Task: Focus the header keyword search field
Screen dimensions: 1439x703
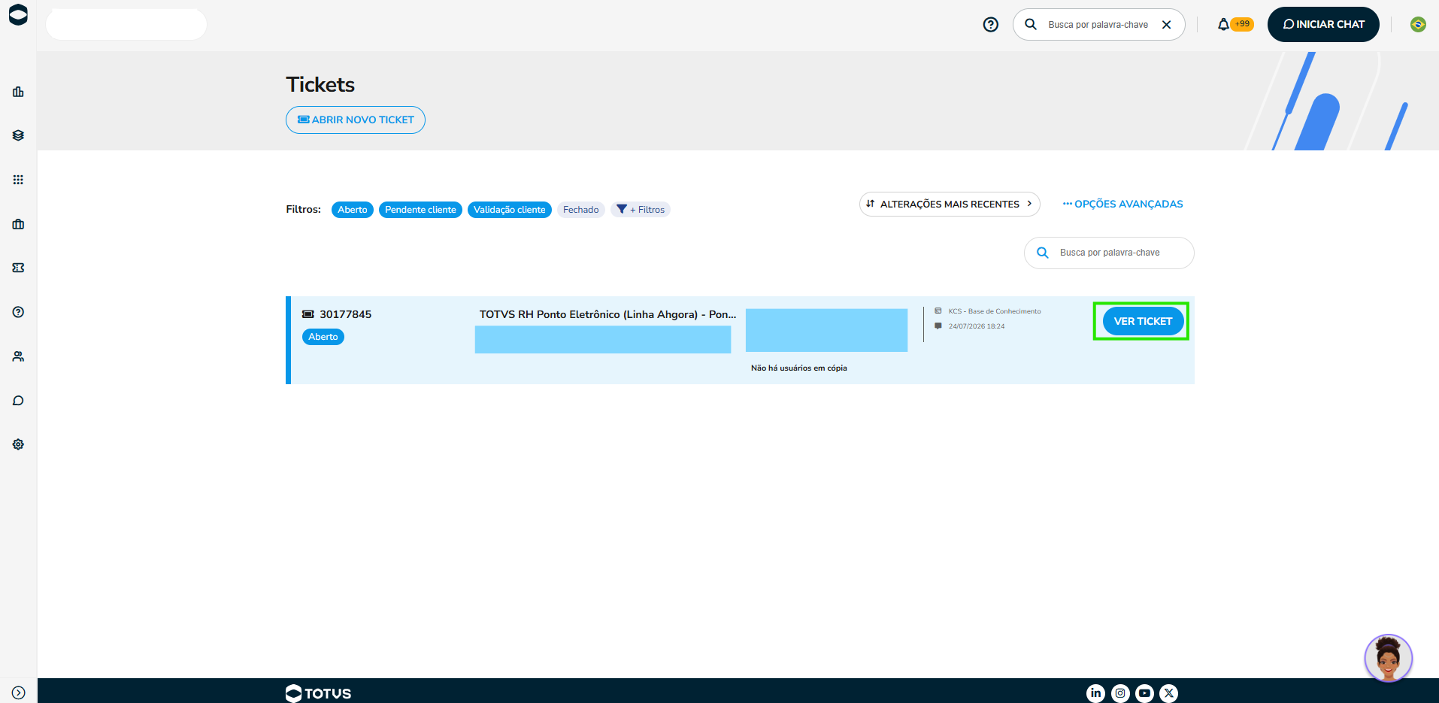Action: click(x=1098, y=25)
